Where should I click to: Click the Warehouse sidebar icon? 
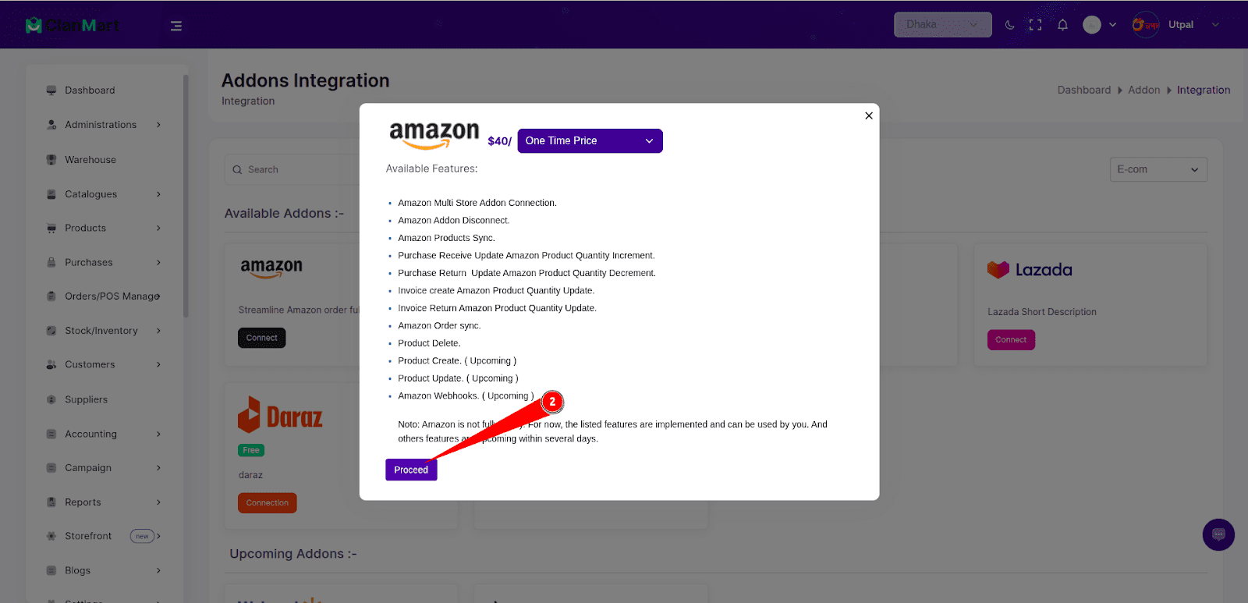(51, 160)
